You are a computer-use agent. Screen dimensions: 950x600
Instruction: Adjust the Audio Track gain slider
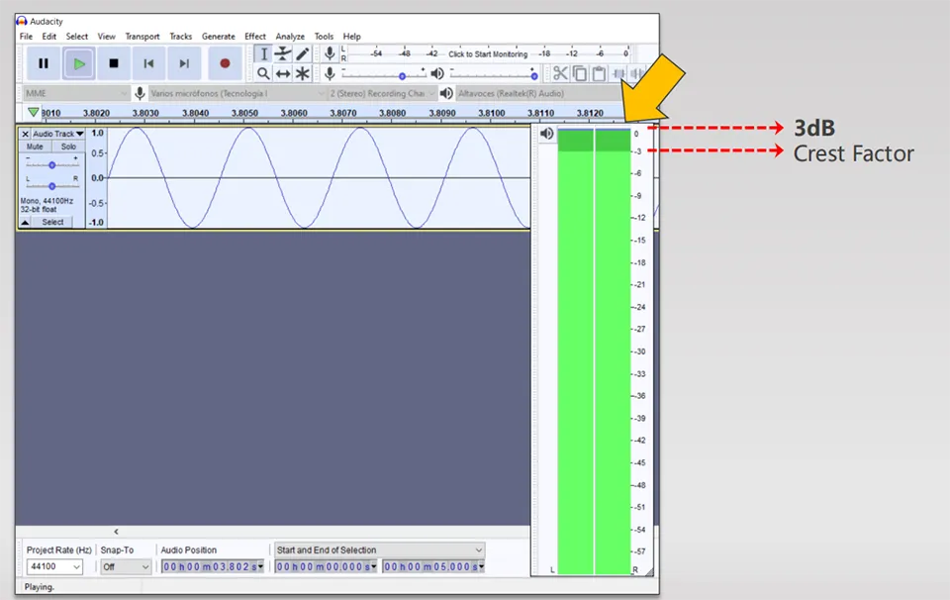coord(52,164)
